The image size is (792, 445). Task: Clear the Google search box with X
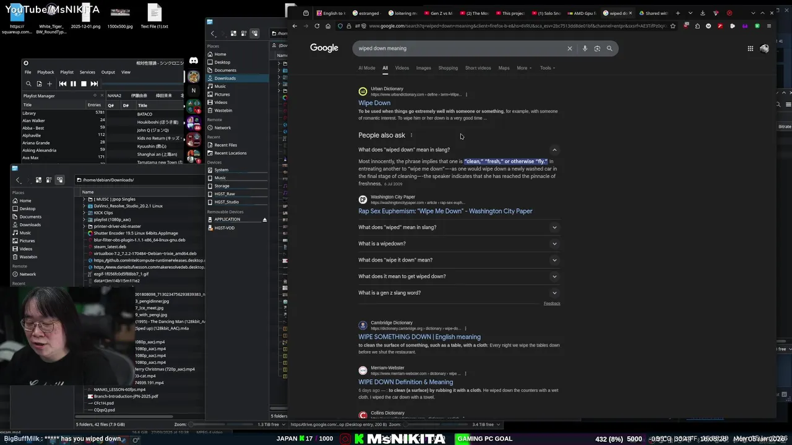(x=570, y=48)
